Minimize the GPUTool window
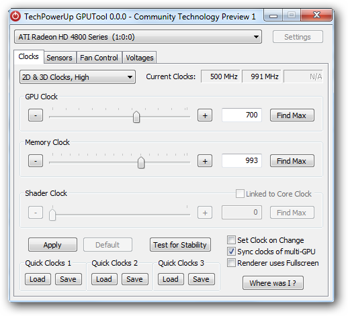Viewport: 348px width, 316px height. tap(273, 15)
